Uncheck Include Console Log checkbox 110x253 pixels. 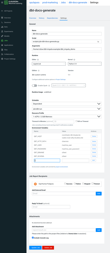click(x=33, y=238)
